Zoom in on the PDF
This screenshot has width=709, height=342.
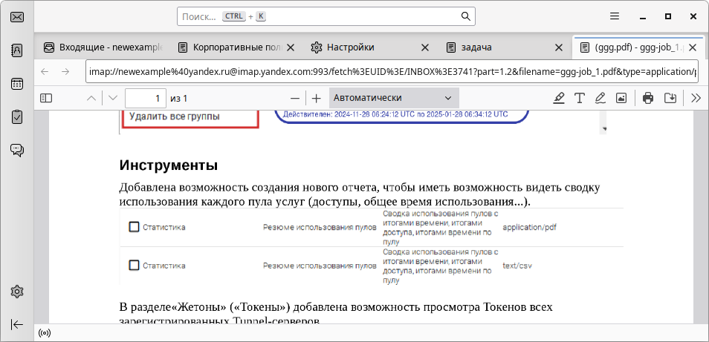[x=317, y=98]
